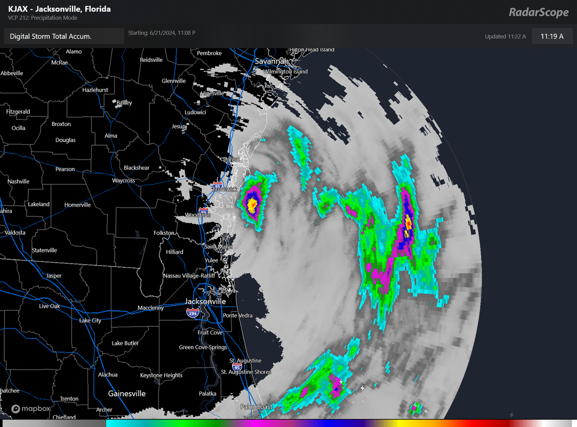The height and width of the screenshot is (427, 577).
Task: Click the Hazlehurst map label
Action: click(95, 90)
